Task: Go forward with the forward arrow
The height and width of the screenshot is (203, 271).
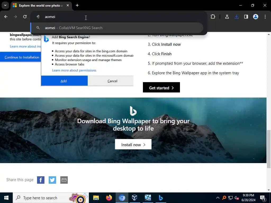Action: pos(15,17)
